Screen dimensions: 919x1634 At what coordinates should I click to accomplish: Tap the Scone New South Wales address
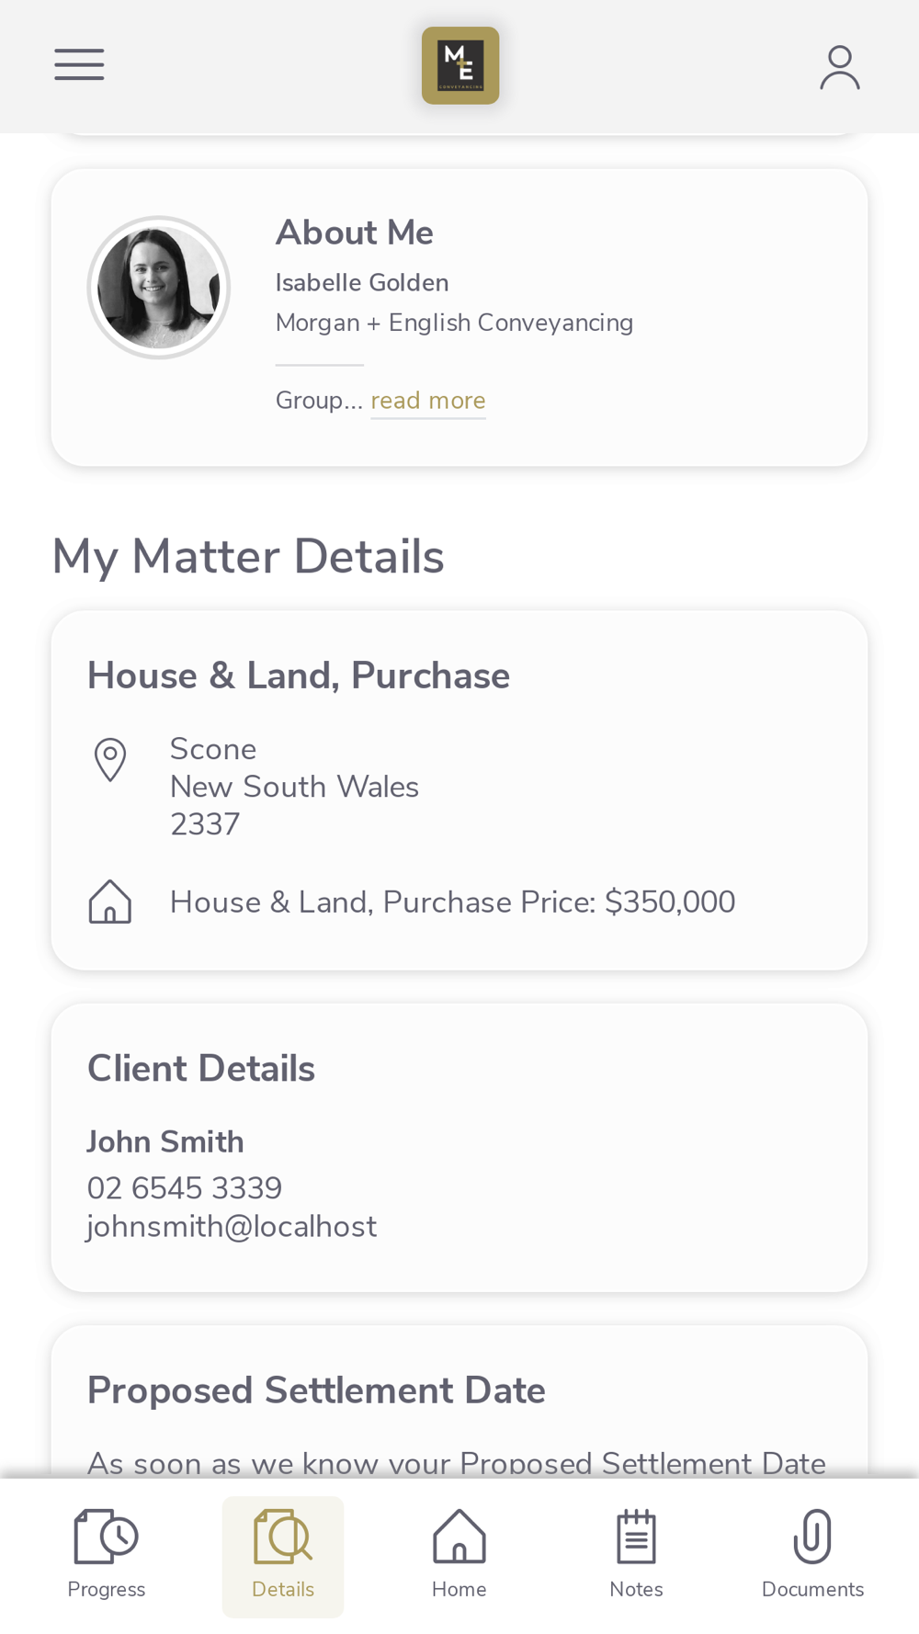[294, 787]
